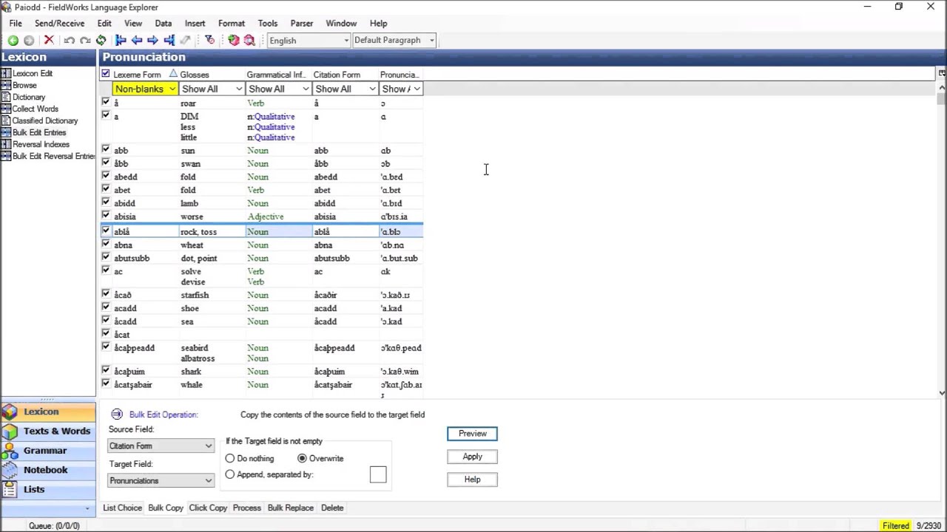Click the insert entry cube icon

click(234, 41)
